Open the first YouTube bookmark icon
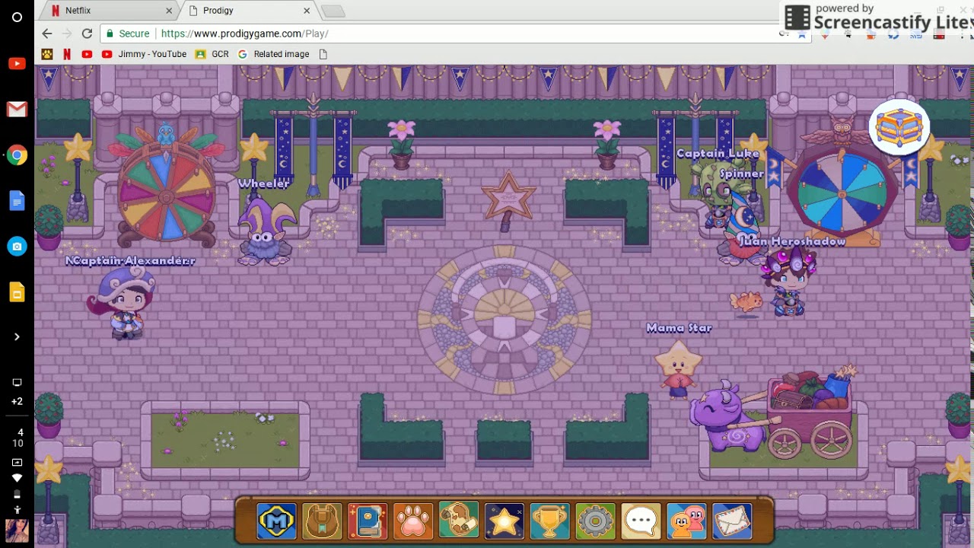This screenshot has height=548, width=974. click(87, 54)
